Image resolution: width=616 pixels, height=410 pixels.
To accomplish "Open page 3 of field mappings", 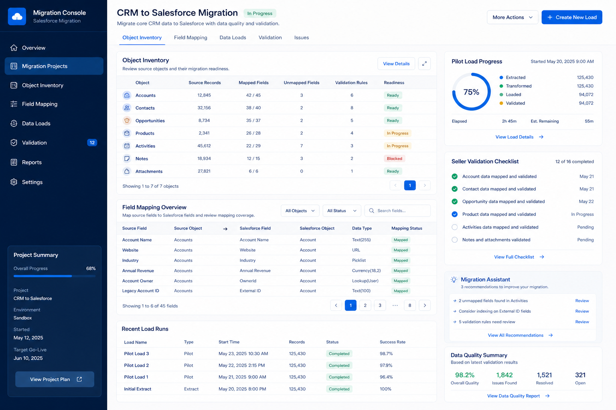I will (380, 305).
